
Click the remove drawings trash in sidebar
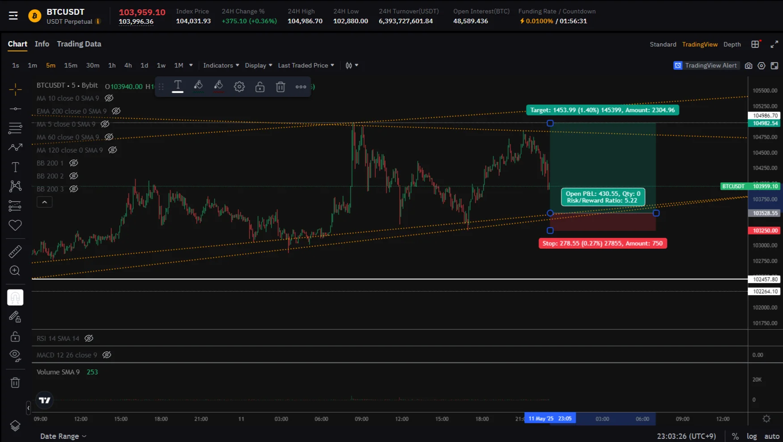(15, 382)
